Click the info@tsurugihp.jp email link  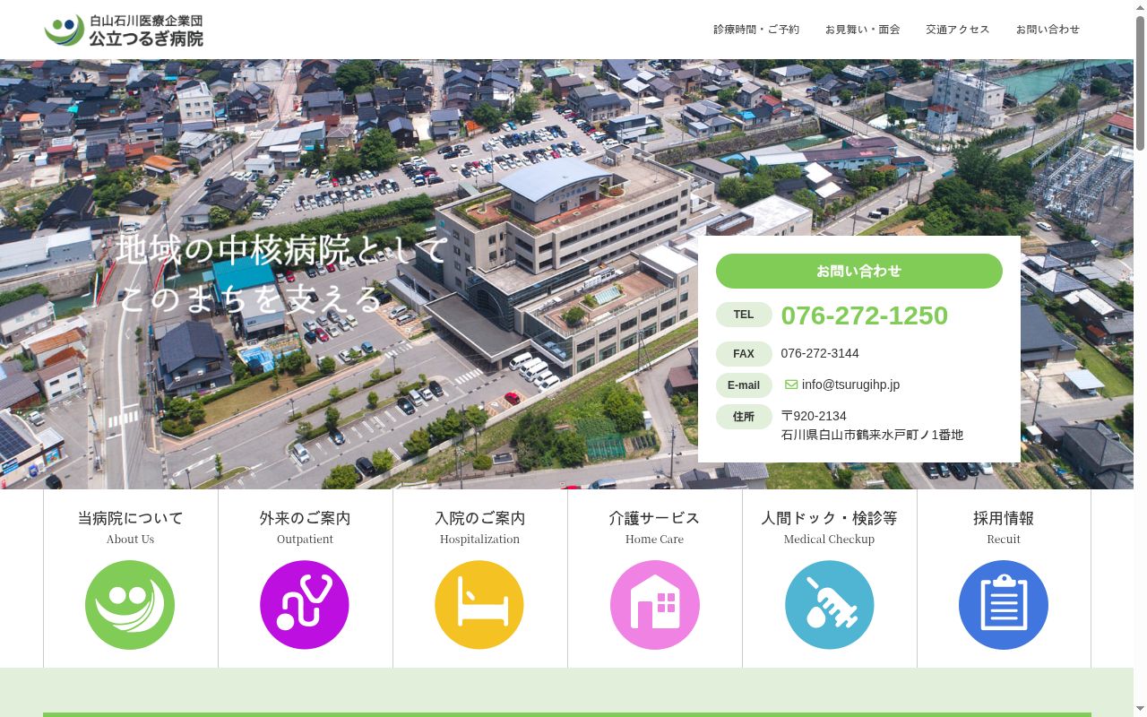click(x=850, y=384)
